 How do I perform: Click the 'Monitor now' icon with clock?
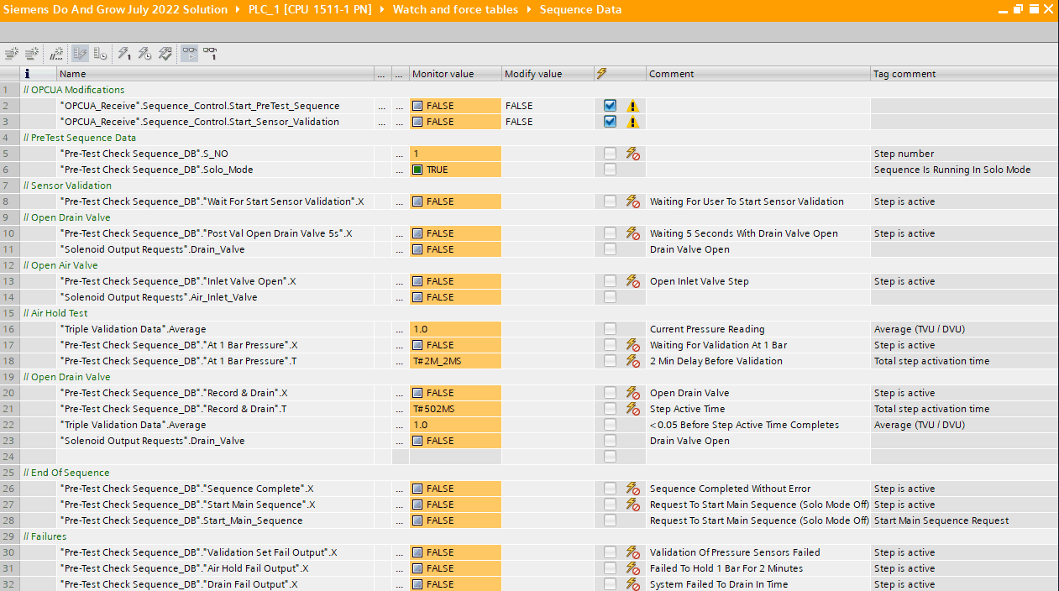coord(100,53)
